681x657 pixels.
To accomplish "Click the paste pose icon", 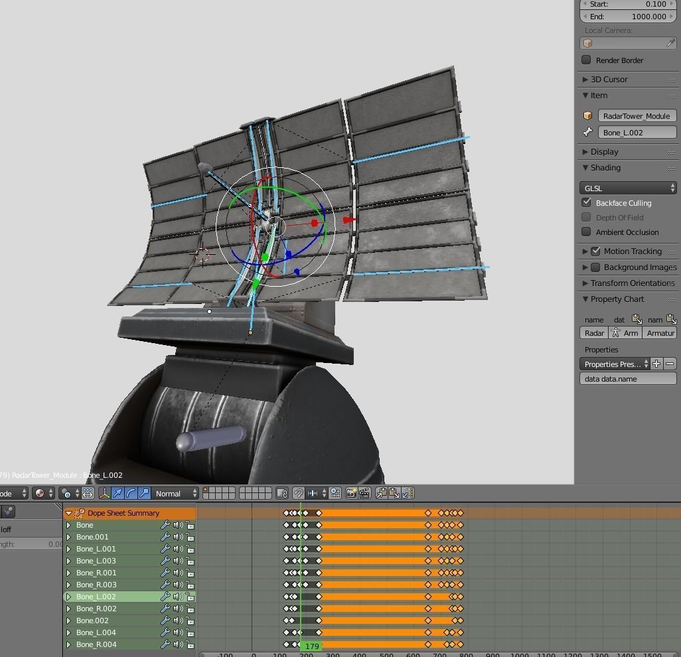I will [394, 493].
